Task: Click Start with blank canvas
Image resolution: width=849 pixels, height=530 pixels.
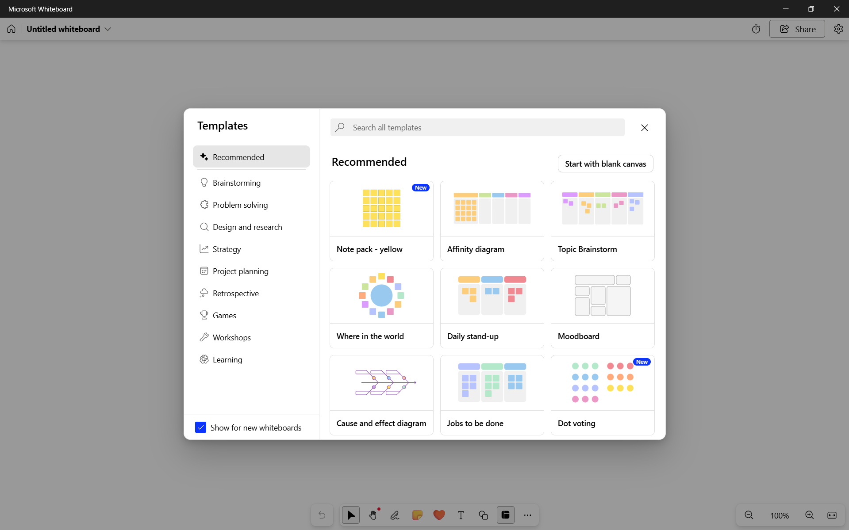Action: click(x=605, y=164)
